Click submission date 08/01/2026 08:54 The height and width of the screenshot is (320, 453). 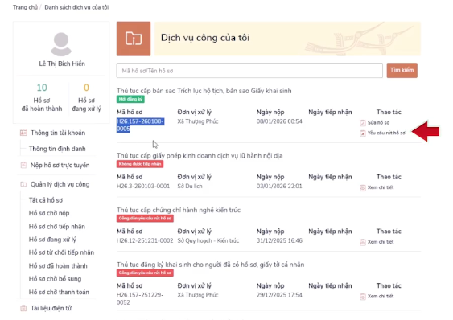(279, 121)
